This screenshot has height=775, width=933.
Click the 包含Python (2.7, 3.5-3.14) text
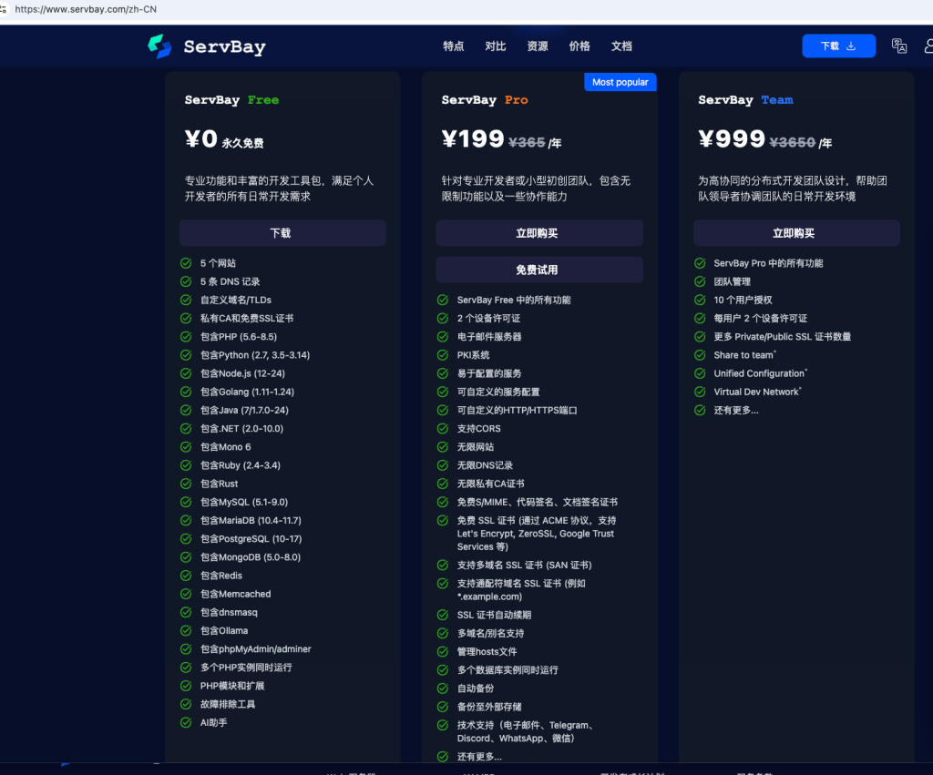[x=255, y=355]
